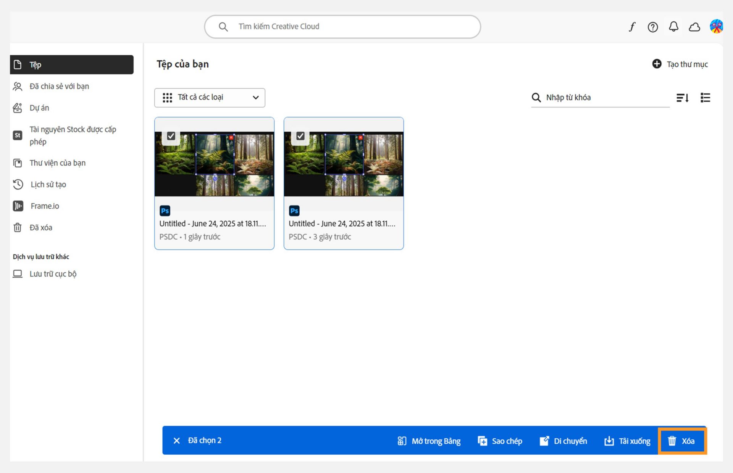Click the Photoshop badge on second file card

(x=294, y=211)
